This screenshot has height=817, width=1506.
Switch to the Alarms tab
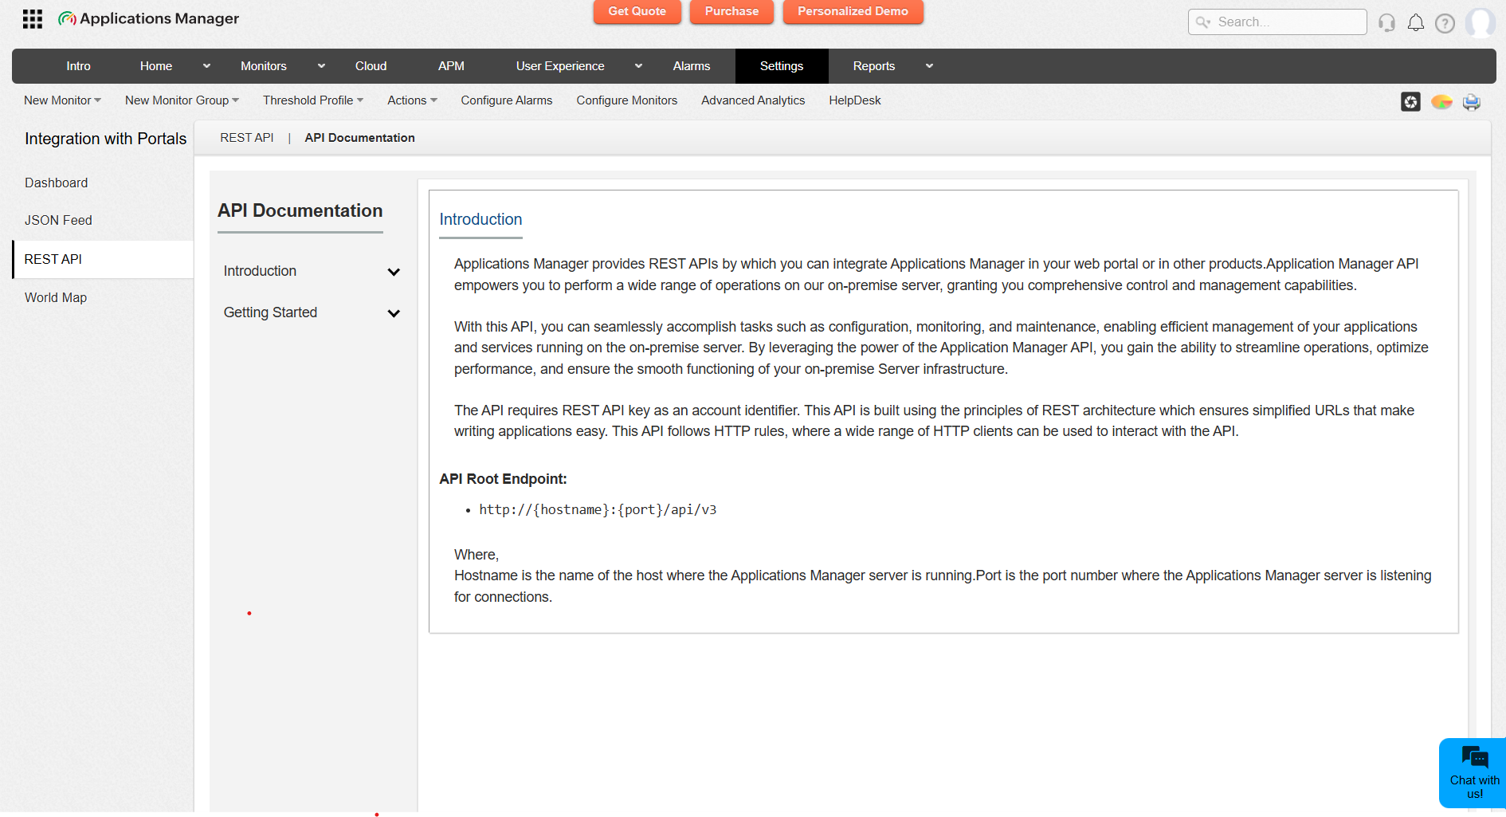pyautogui.click(x=691, y=66)
